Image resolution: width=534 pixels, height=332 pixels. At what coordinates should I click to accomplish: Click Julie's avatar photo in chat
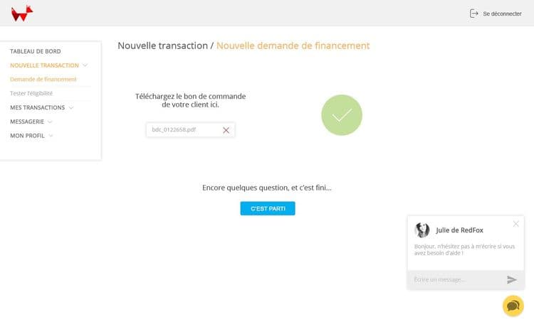[422, 230]
